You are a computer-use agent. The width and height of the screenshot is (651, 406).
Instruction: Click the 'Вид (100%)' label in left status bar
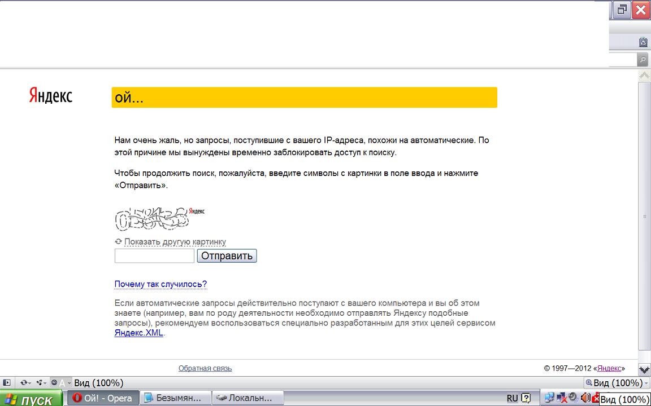[98, 383]
